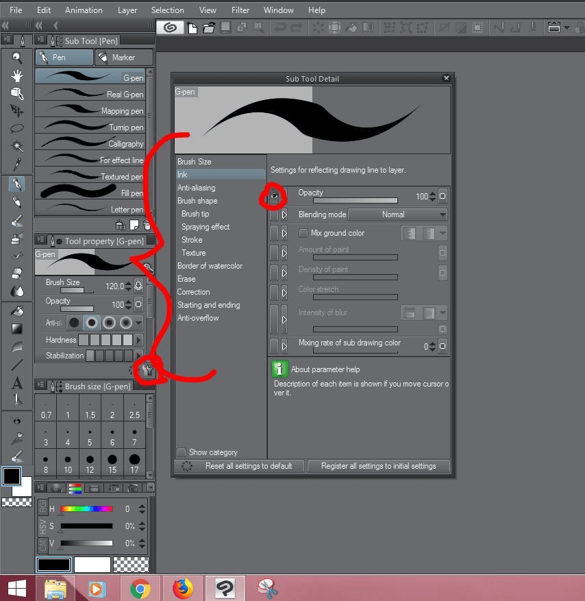
Task: Select the Lasso selection tool
Action: pos(16,128)
